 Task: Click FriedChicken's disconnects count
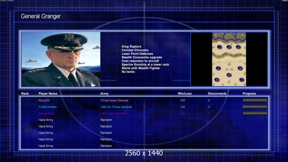pyautogui.click(x=209, y=107)
